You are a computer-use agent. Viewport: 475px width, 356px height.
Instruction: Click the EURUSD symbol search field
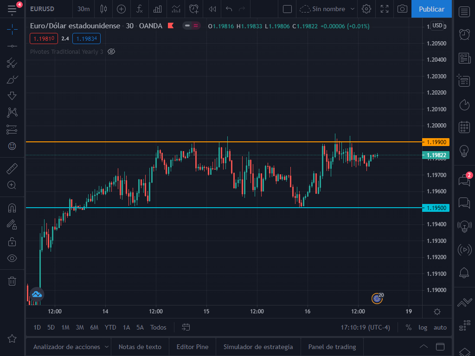[x=42, y=9]
